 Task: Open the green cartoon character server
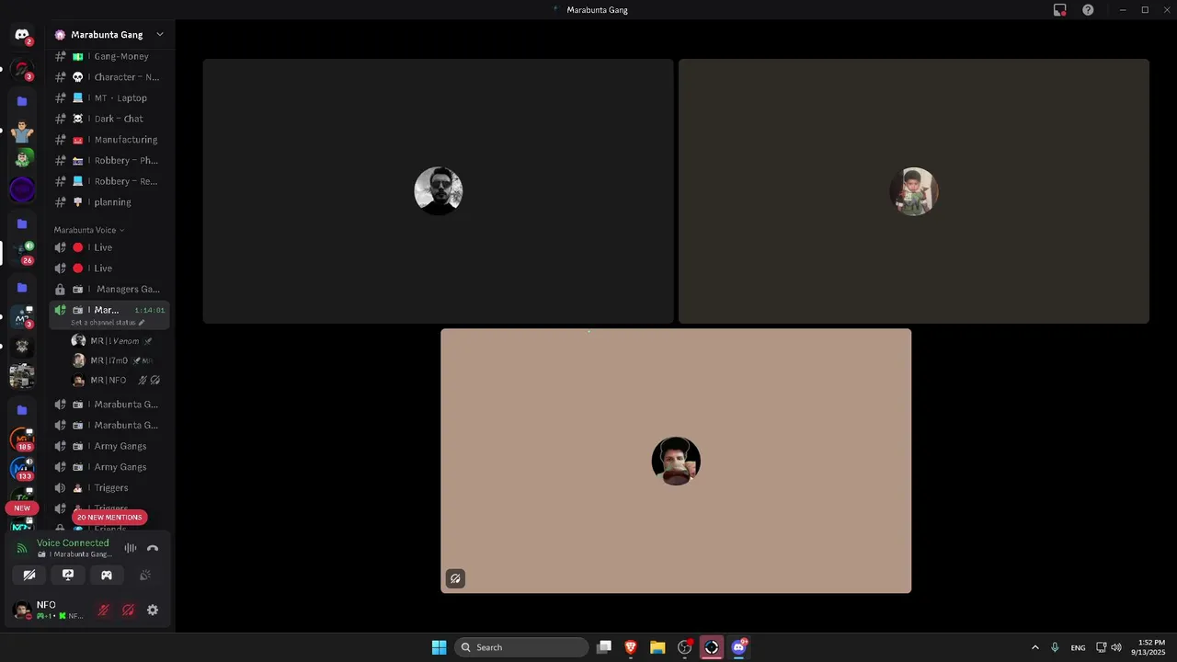22,159
